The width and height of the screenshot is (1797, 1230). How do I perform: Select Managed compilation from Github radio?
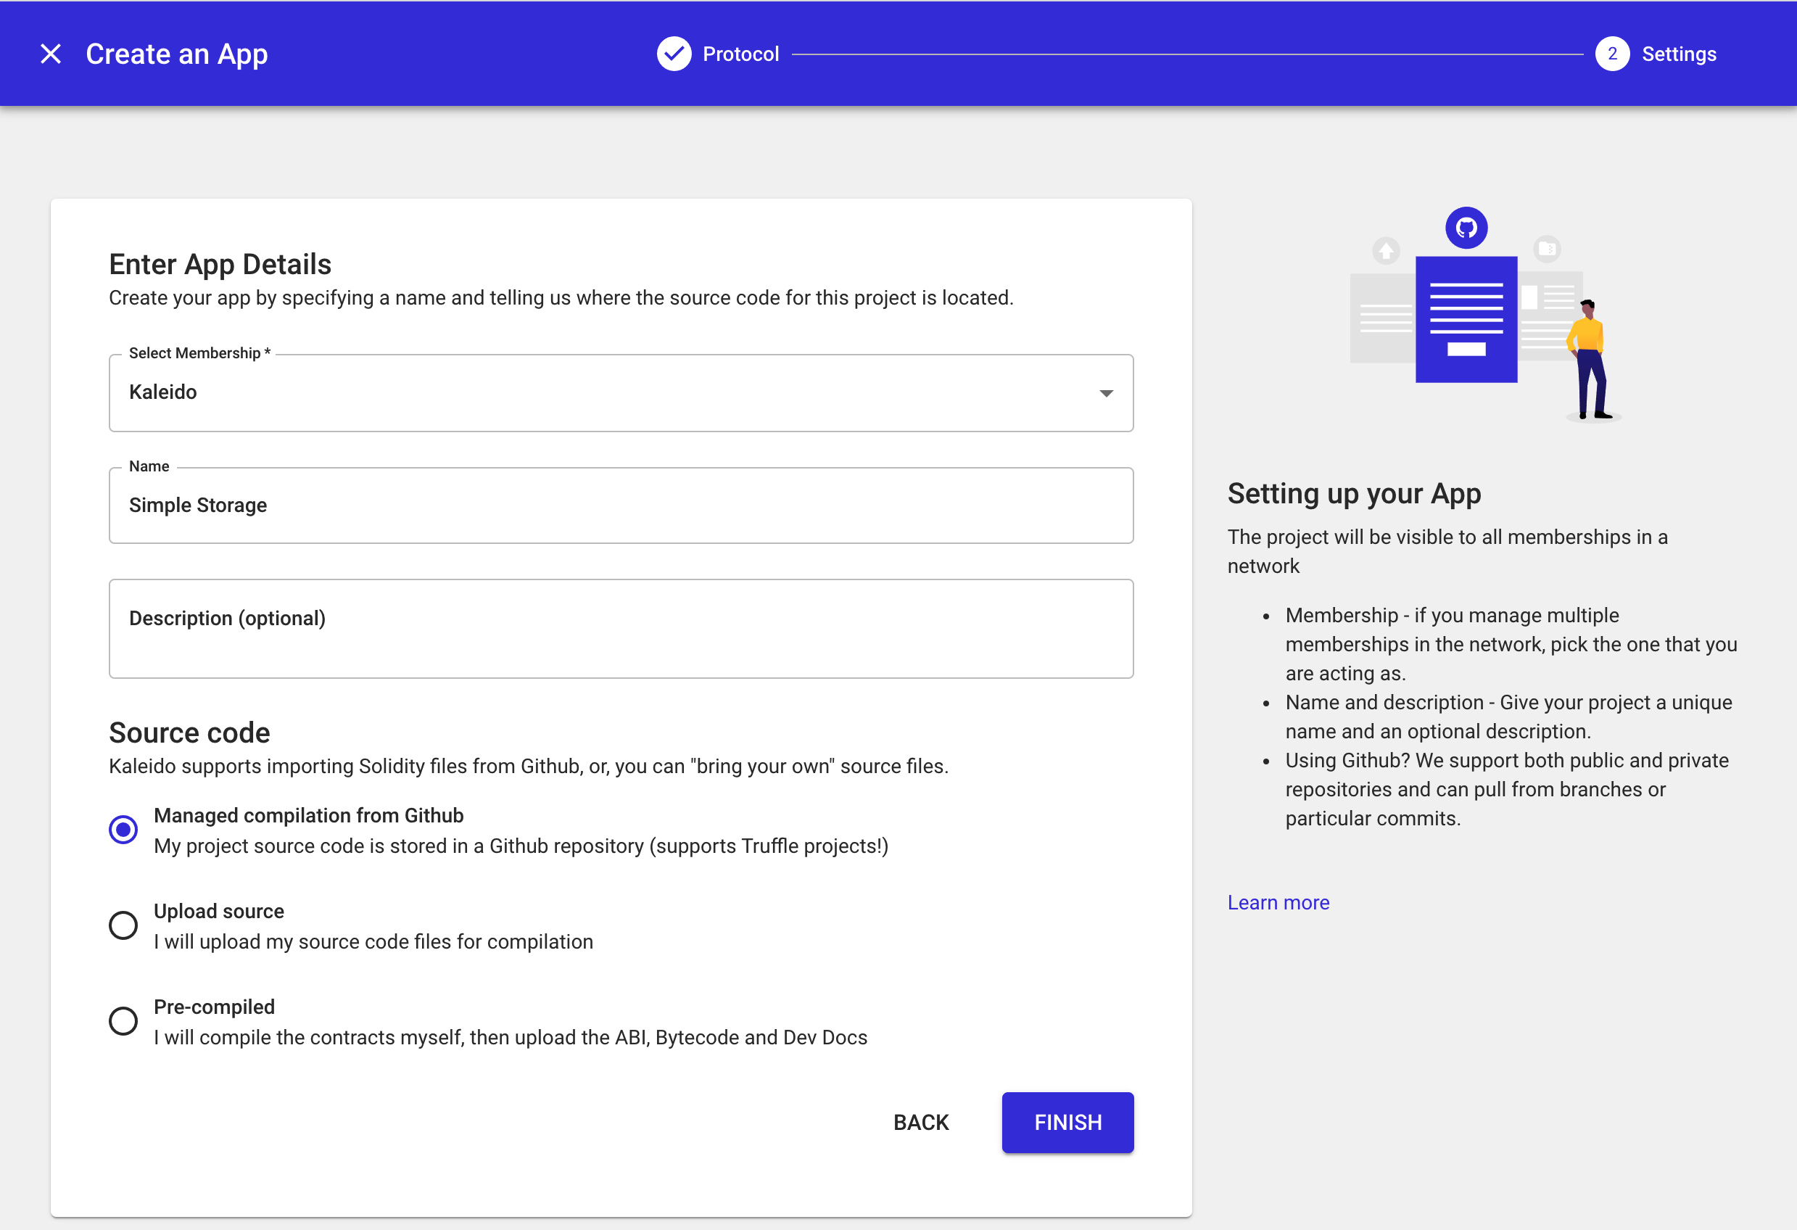click(123, 830)
